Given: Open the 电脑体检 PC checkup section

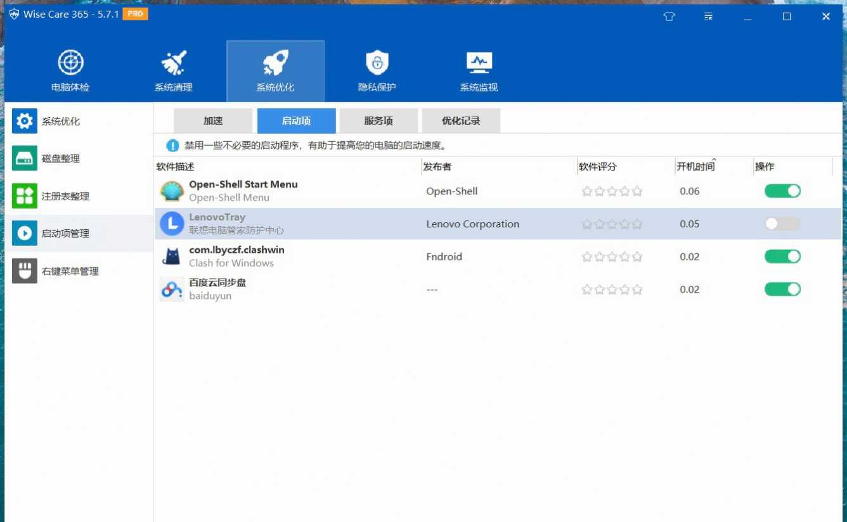Looking at the screenshot, I should click(70, 72).
